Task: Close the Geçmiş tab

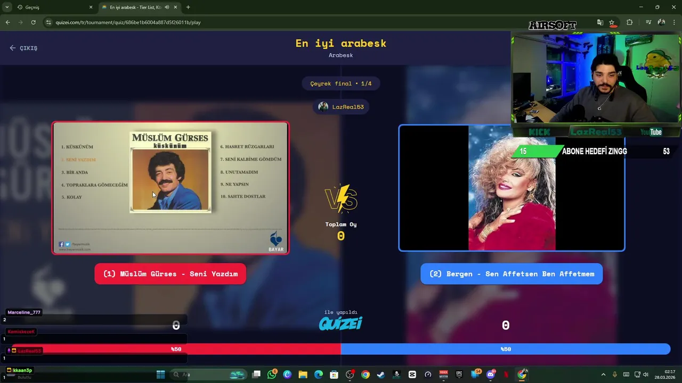Action: [x=91, y=7]
